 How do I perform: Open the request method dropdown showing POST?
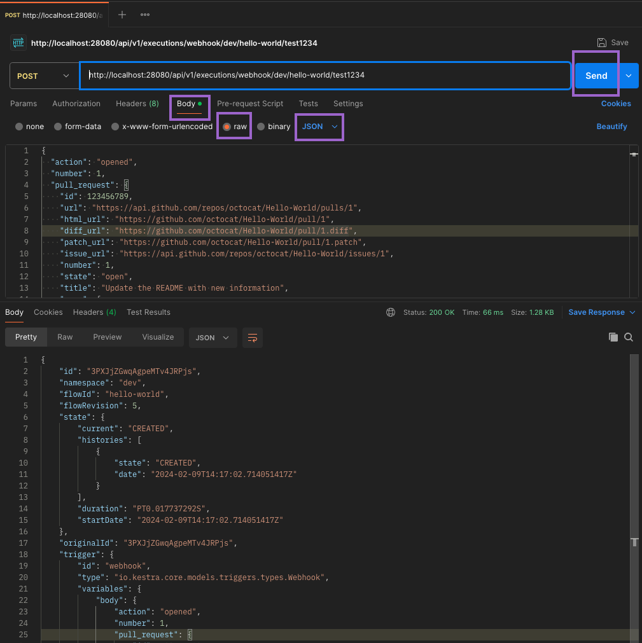[43, 76]
